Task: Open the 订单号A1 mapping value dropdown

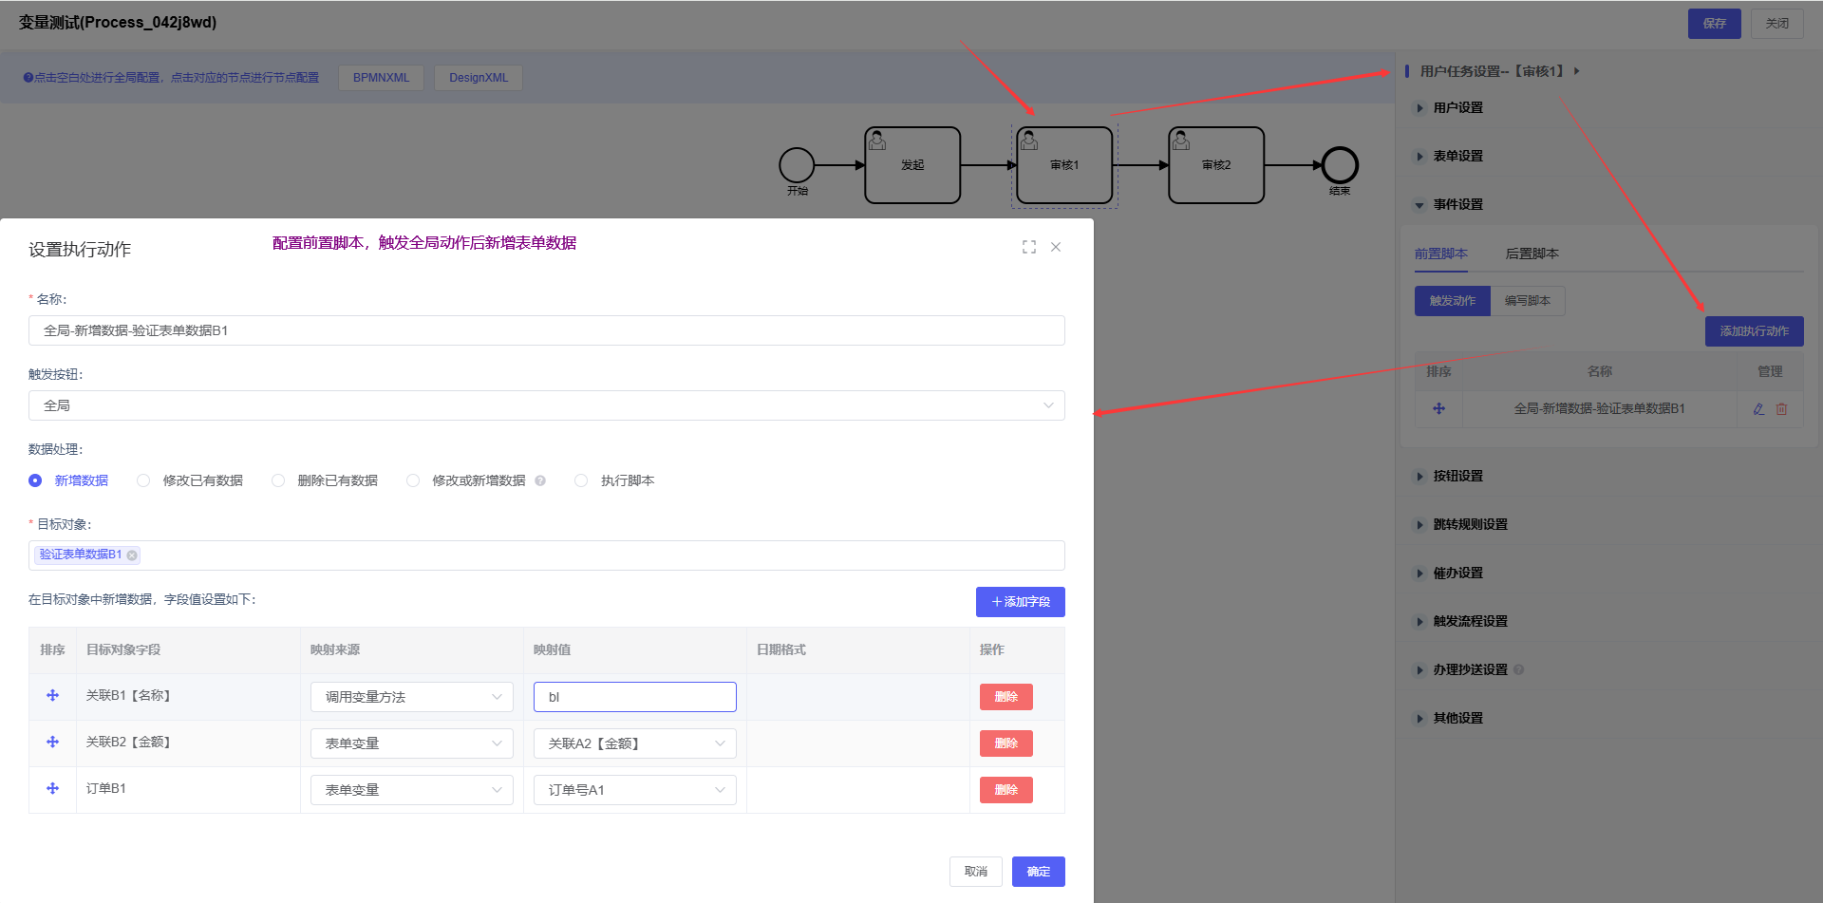Action: coord(634,790)
